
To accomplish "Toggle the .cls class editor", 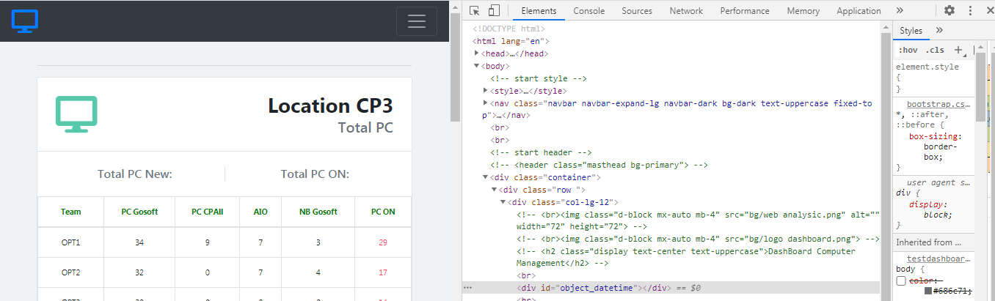I will pos(935,50).
